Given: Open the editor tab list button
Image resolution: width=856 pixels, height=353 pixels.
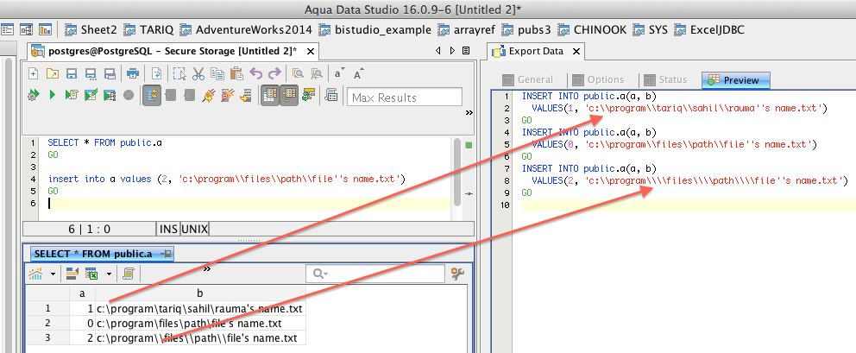Looking at the screenshot, I should (x=466, y=51).
